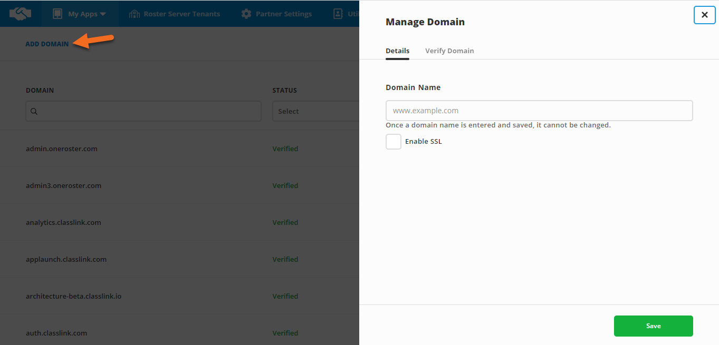Image resolution: width=719 pixels, height=345 pixels.
Task: Focus the Domain Name input field
Action: point(539,111)
